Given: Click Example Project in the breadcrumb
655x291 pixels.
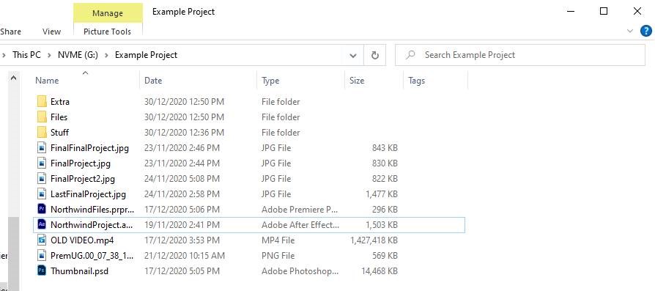Looking at the screenshot, I should click(x=147, y=55).
